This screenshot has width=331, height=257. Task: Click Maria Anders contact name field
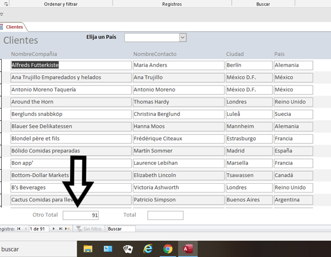point(177,65)
